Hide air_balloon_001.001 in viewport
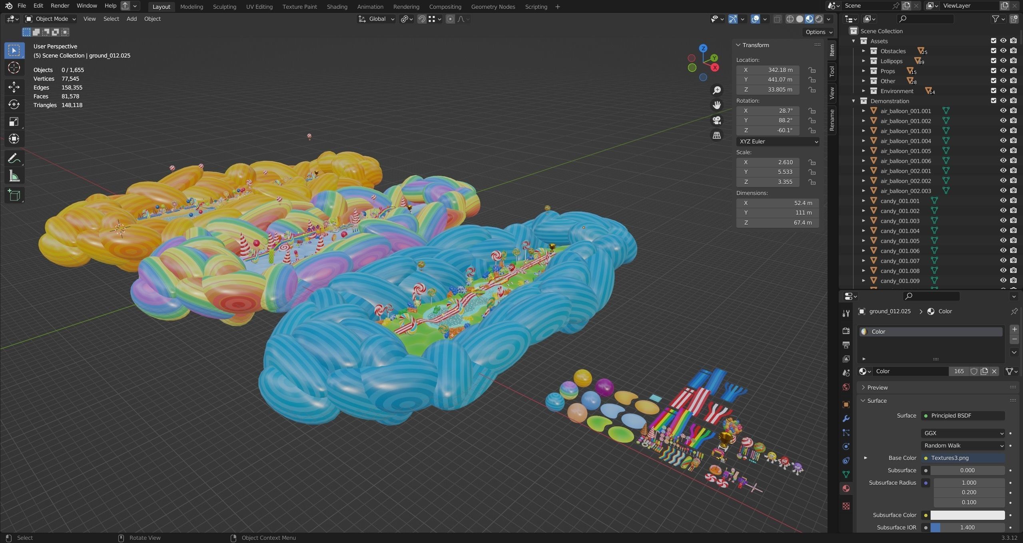The height and width of the screenshot is (543, 1023). (x=1003, y=111)
